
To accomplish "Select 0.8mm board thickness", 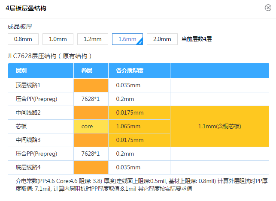I will [23, 39].
